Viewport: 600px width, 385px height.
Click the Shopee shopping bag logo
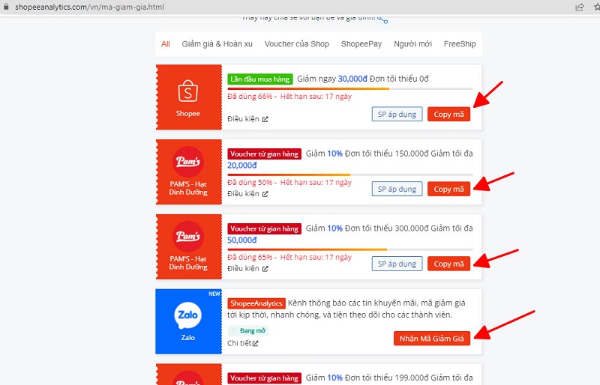pyautogui.click(x=188, y=92)
